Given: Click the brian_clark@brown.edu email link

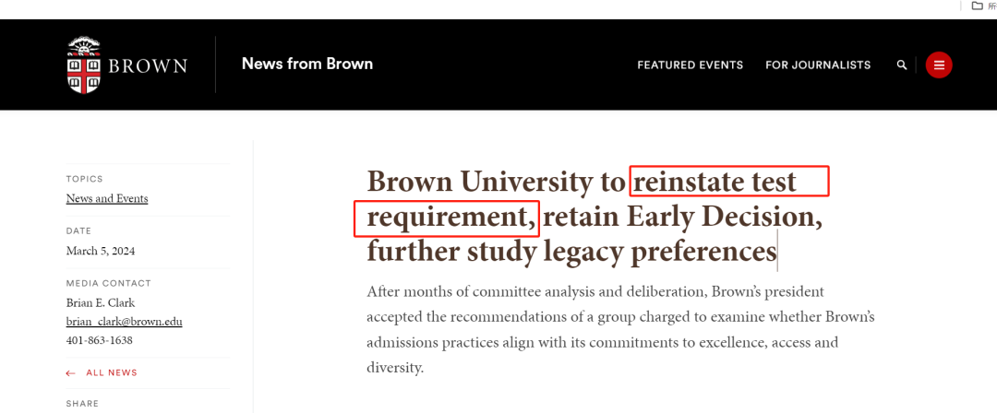Looking at the screenshot, I should click(124, 322).
